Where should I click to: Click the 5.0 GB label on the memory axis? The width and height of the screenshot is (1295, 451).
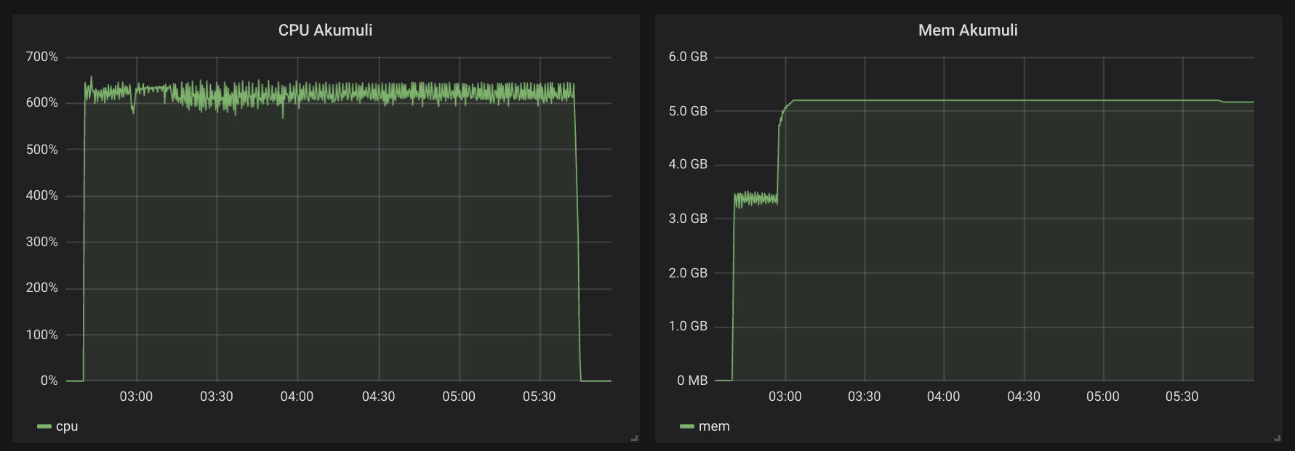tap(688, 111)
